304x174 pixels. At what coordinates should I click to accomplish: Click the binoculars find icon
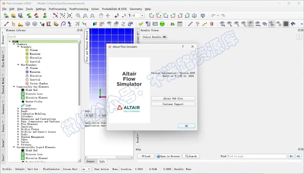click(293, 24)
